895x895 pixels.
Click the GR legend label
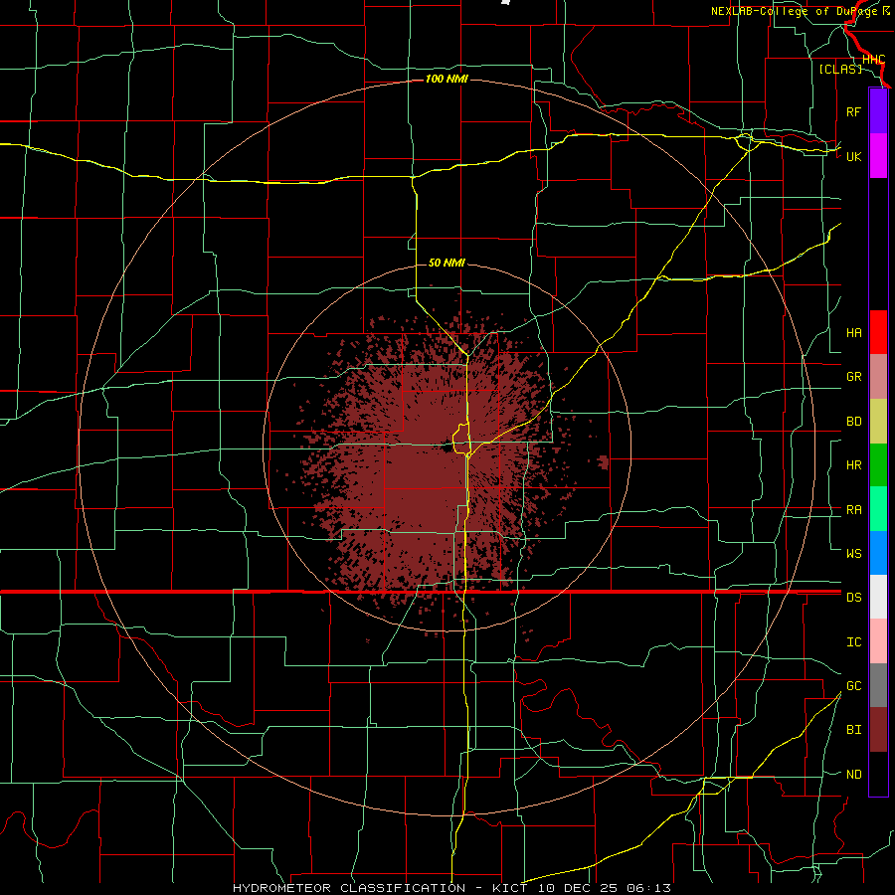tap(853, 377)
